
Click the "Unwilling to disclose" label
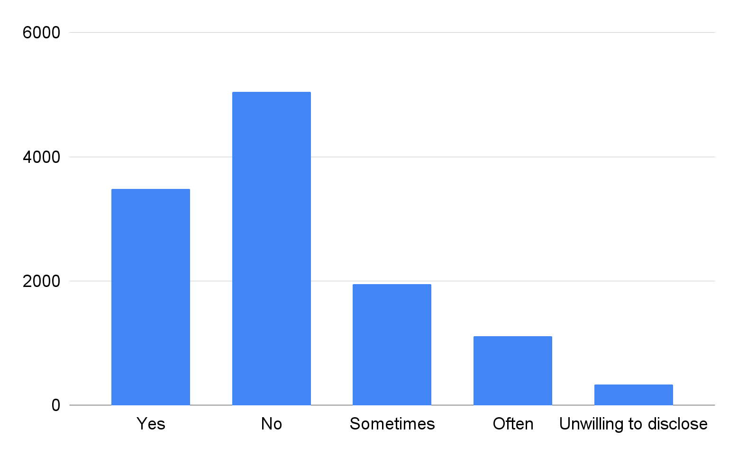click(633, 424)
